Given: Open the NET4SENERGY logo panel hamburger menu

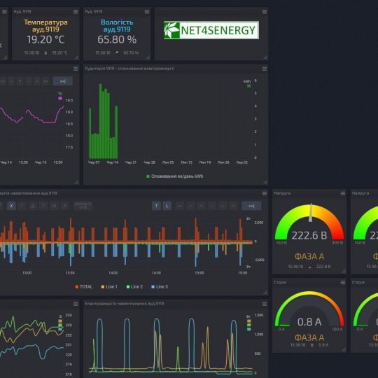Looking at the screenshot, I should point(265,12).
